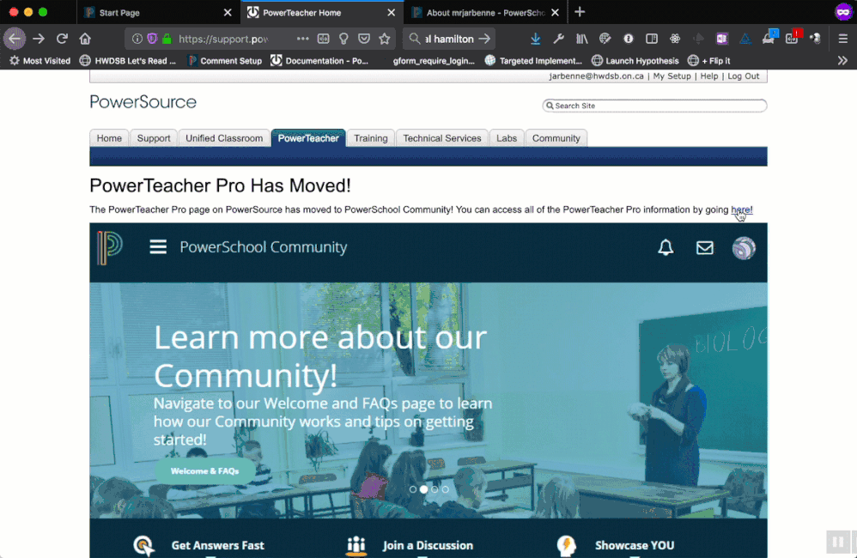This screenshot has height=558, width=857.
Task: Open HWDSB Let's Read bookmark
Action: pyautogui.click(x=128, y=61)
